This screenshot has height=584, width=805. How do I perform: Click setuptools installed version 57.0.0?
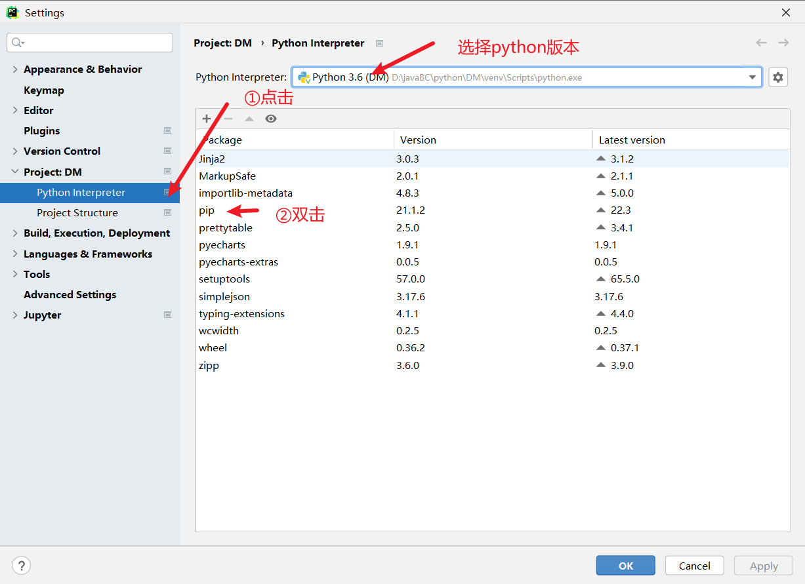411,279
